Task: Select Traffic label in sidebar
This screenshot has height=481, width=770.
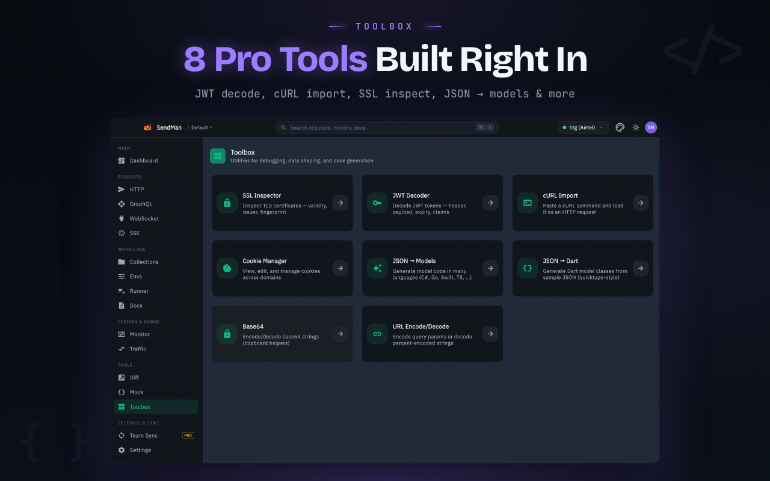Action: click(138, 349)
